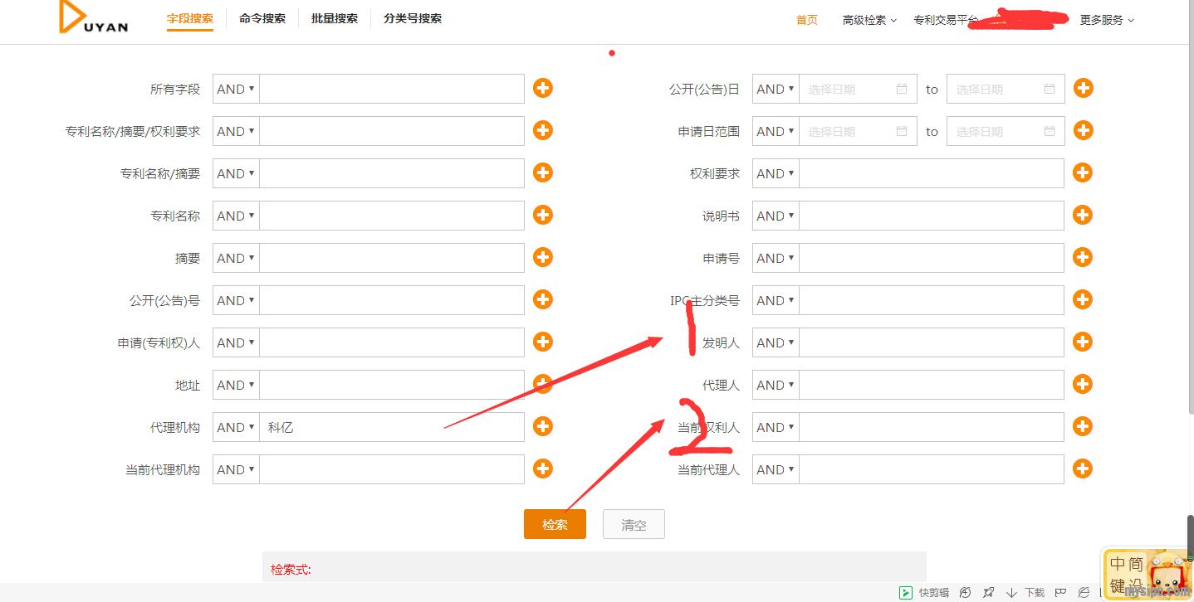Open the 下载 icon in bottom status bar
Viewport: 1194px width, 602px height.
point(1012,593)
